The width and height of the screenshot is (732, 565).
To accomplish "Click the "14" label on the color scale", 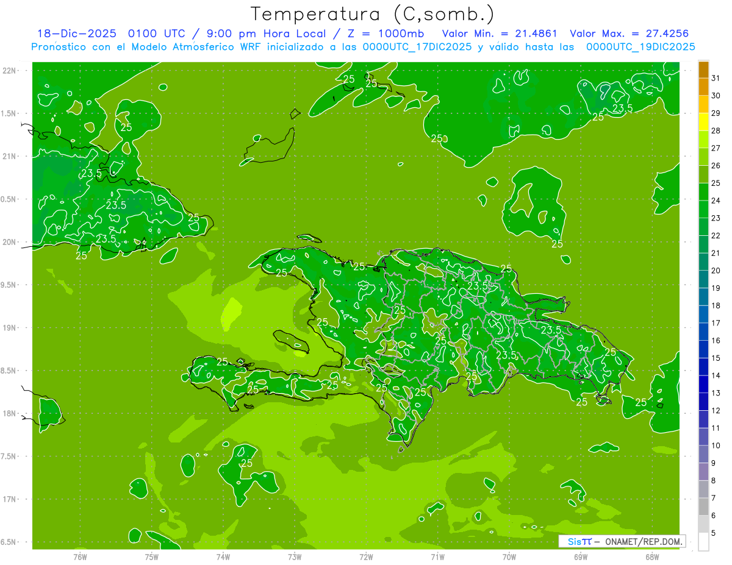I will (x=716, y=375).
